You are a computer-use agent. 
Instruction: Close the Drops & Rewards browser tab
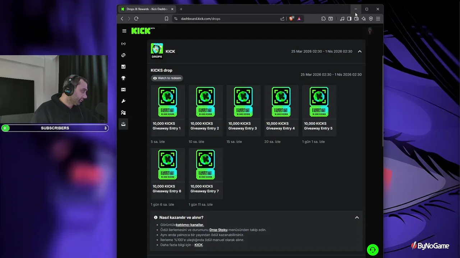tap(172, 9)
